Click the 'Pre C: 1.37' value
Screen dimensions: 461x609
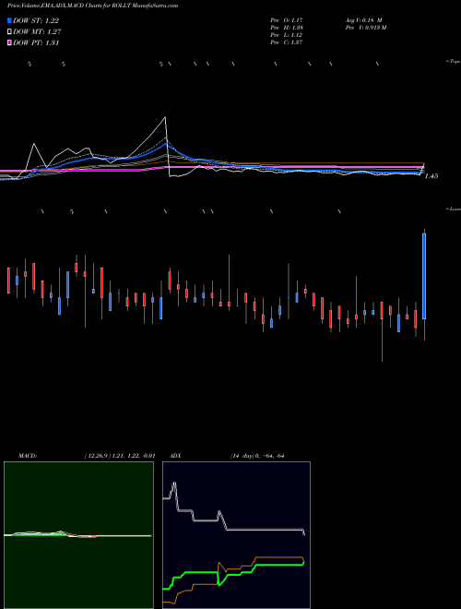tap(287, 42)
